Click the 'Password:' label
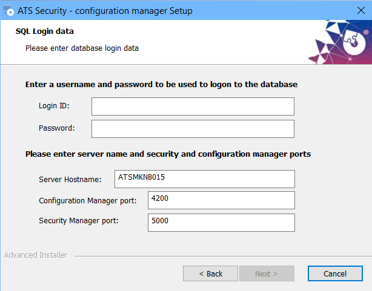The width and height of the screenshot is (372, 291). 57,128
